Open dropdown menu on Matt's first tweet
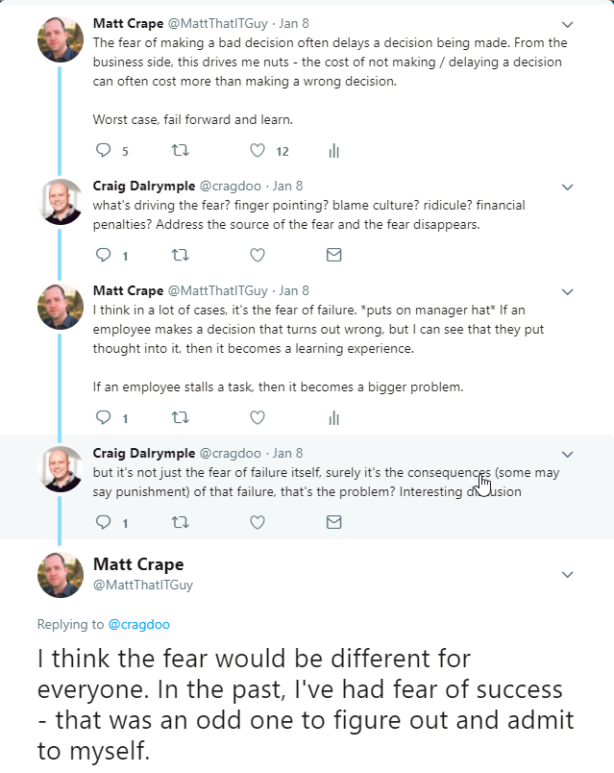 click(567, 24)
